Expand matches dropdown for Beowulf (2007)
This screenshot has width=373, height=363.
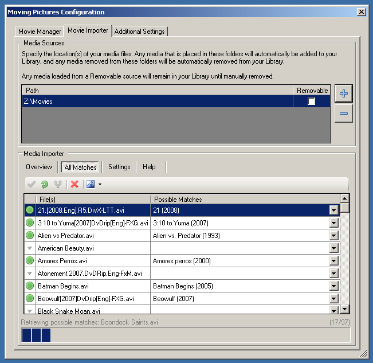click(334, 299)
